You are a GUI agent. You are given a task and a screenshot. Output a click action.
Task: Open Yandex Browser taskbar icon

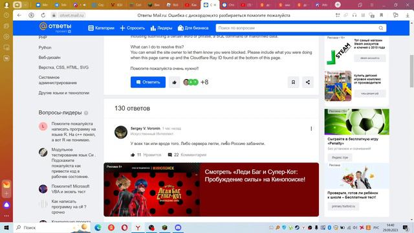[138, 227]
